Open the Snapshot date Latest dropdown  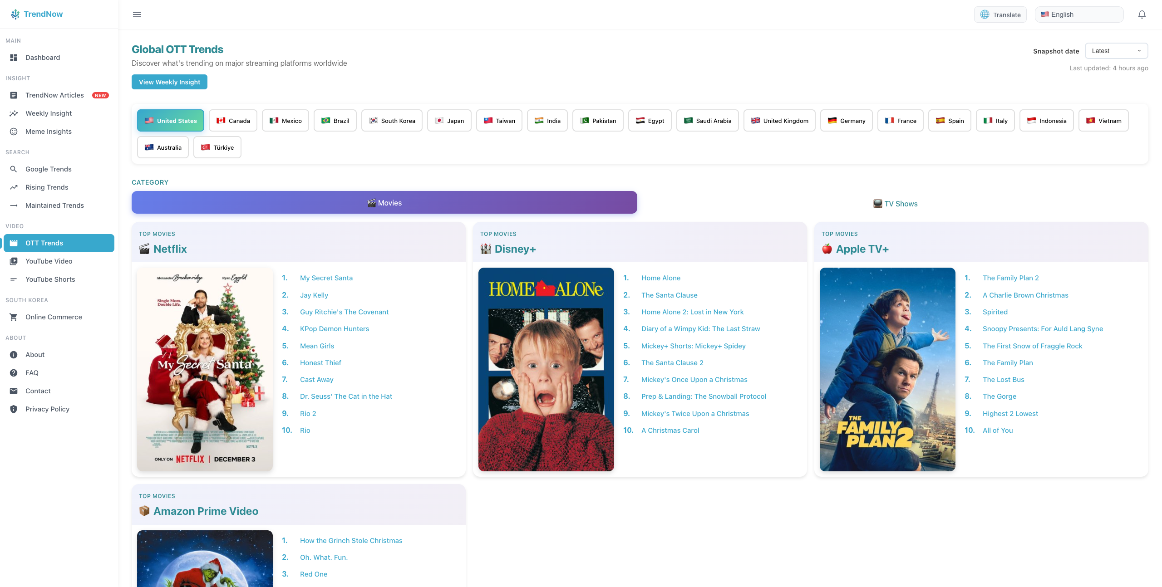(1116, 50)
